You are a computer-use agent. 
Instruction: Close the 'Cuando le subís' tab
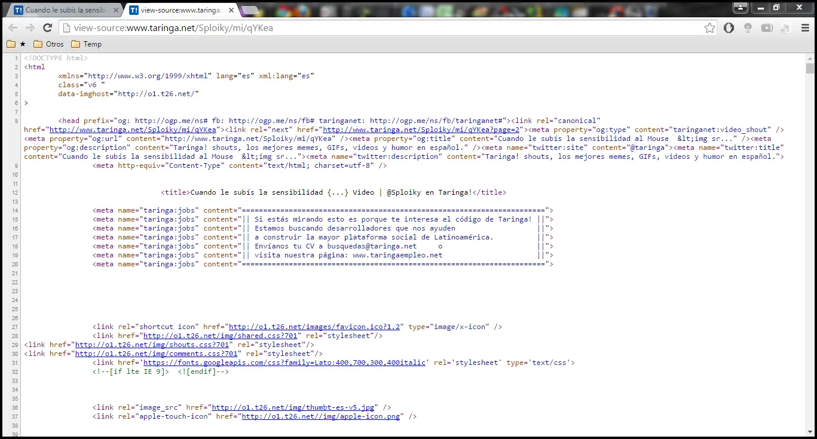pyautogui.click(x=115, y=11)
